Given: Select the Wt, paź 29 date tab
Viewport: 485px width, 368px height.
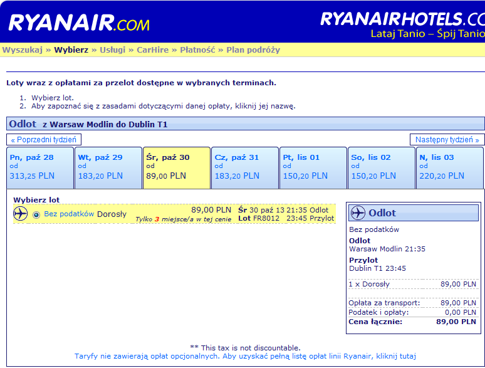Looking at the screenshot, I should point(108,168).
